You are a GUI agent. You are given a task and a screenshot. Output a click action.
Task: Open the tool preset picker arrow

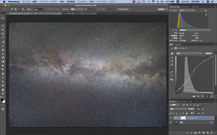[x=8, y=9]
